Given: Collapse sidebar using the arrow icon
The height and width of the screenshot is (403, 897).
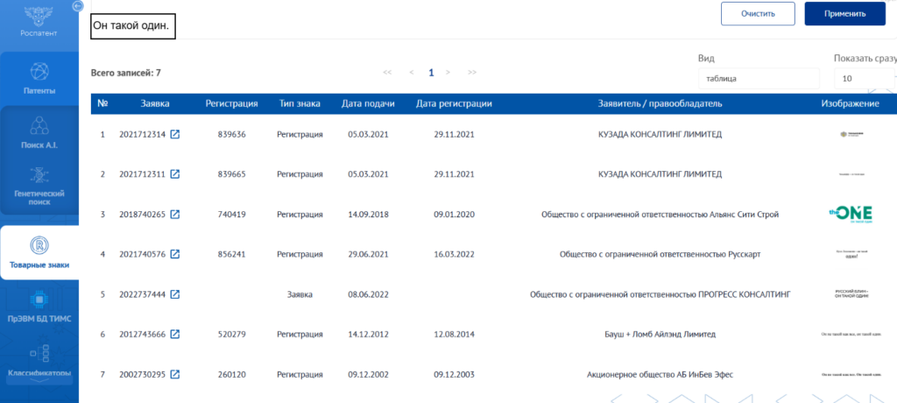Looking at the screenshot, I should point(76,6).
